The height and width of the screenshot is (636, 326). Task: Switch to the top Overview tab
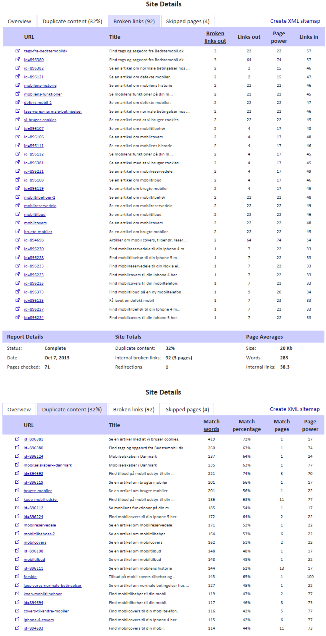click(x=20, y=21)
